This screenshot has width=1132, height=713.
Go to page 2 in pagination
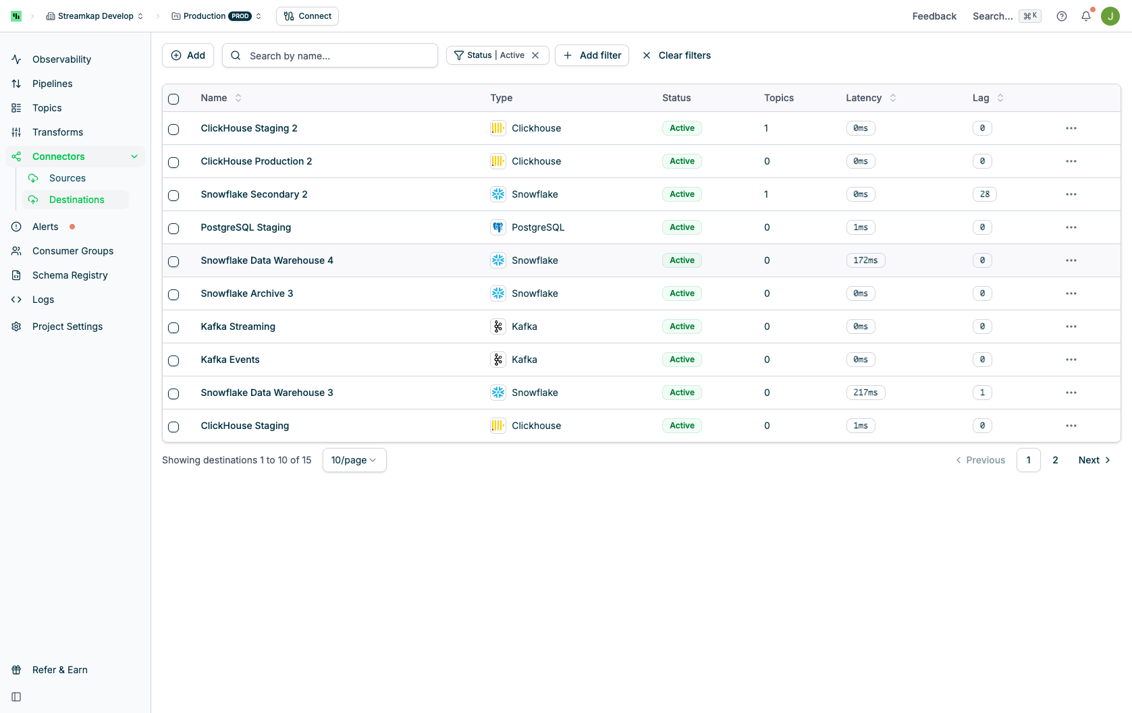1055,460
